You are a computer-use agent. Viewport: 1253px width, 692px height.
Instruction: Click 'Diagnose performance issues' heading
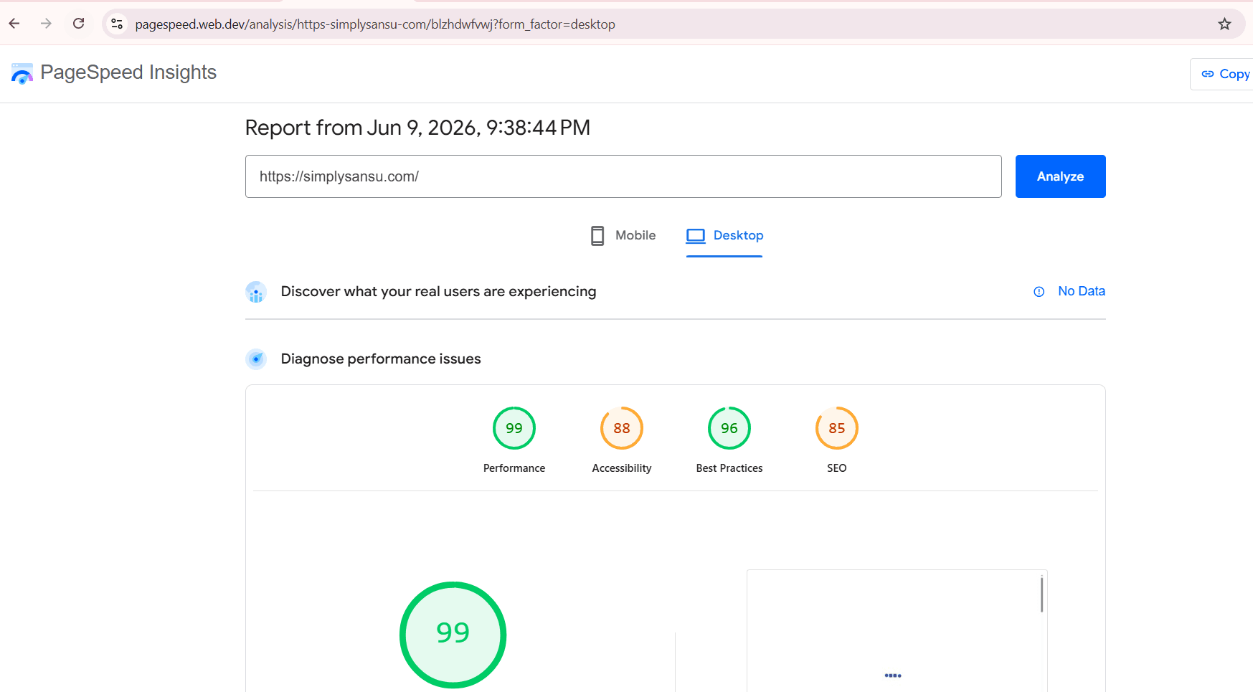tap(381, 359)
